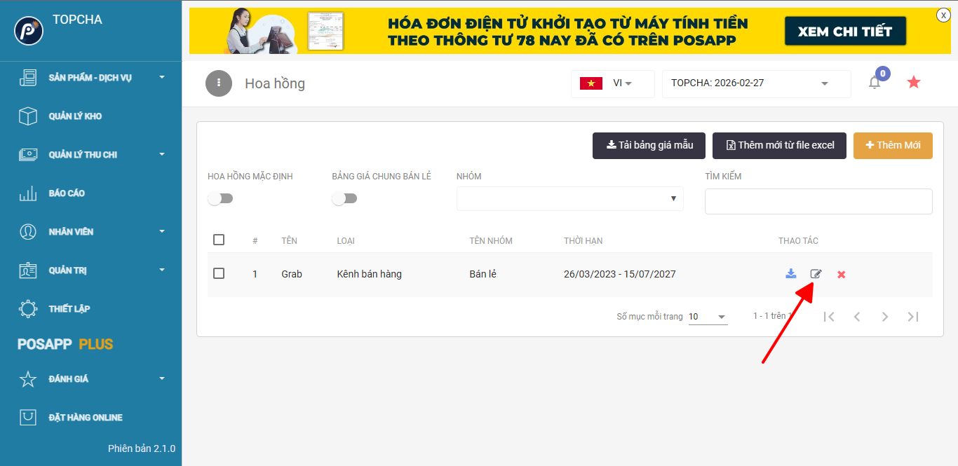Image resolution: width=958 pixels, height=466 pixels.
Task: Tick the checkbox for the Grab row
Action: point(219,273)
